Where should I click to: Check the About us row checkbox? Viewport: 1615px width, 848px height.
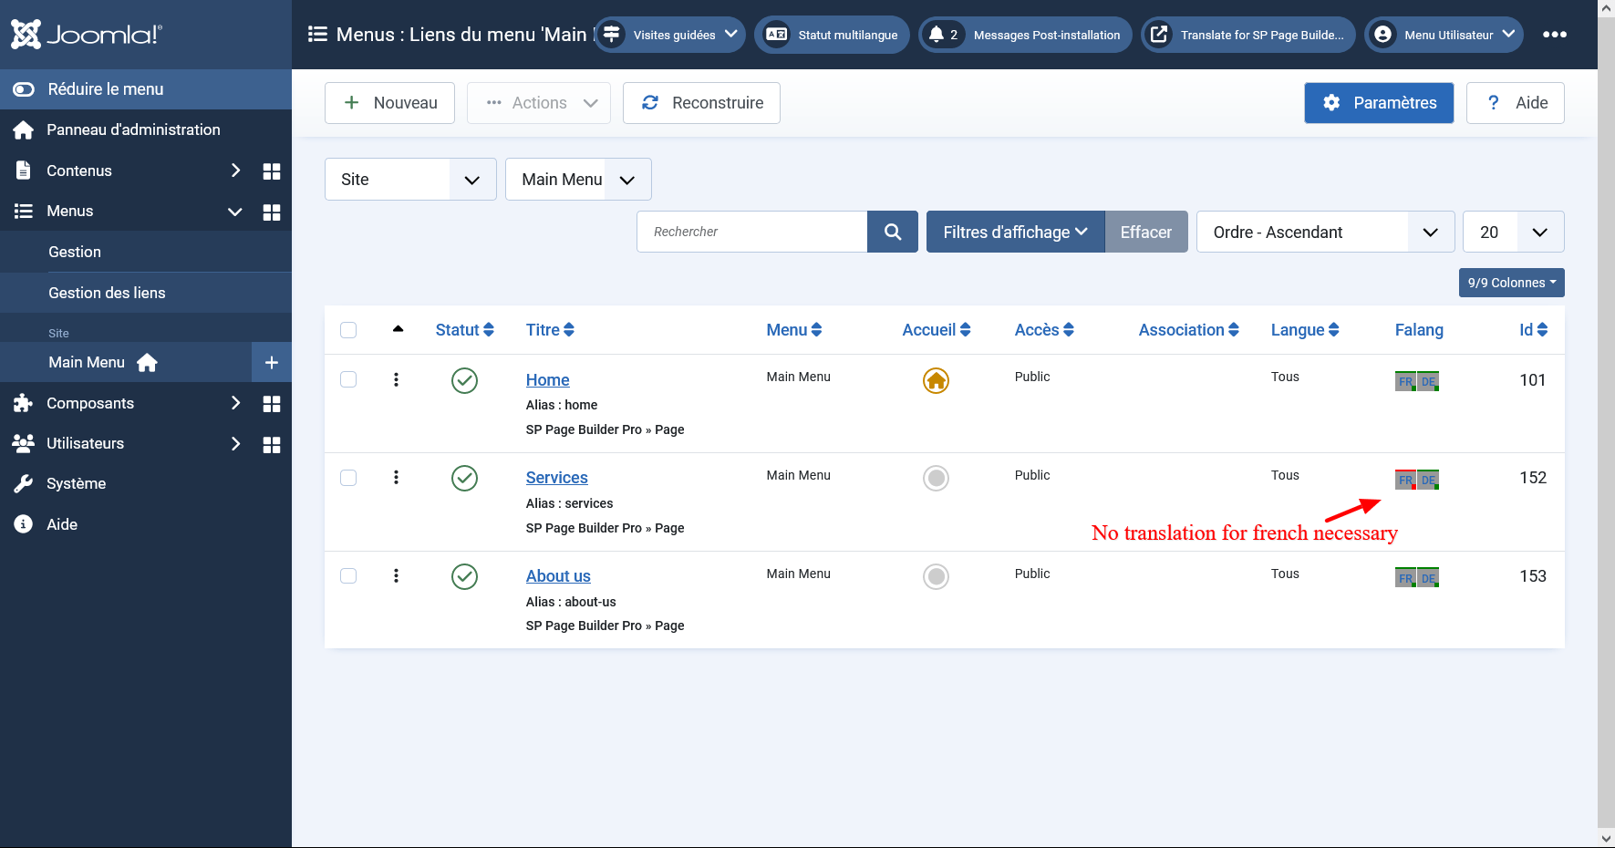click(x=348, y=575)
